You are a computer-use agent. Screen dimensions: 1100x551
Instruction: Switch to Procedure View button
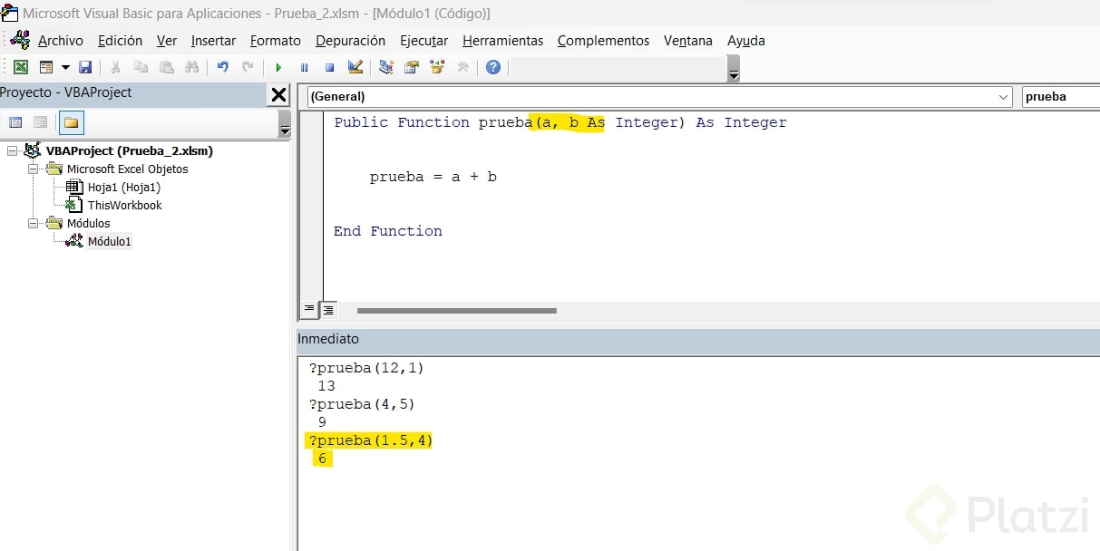(310, 310)
